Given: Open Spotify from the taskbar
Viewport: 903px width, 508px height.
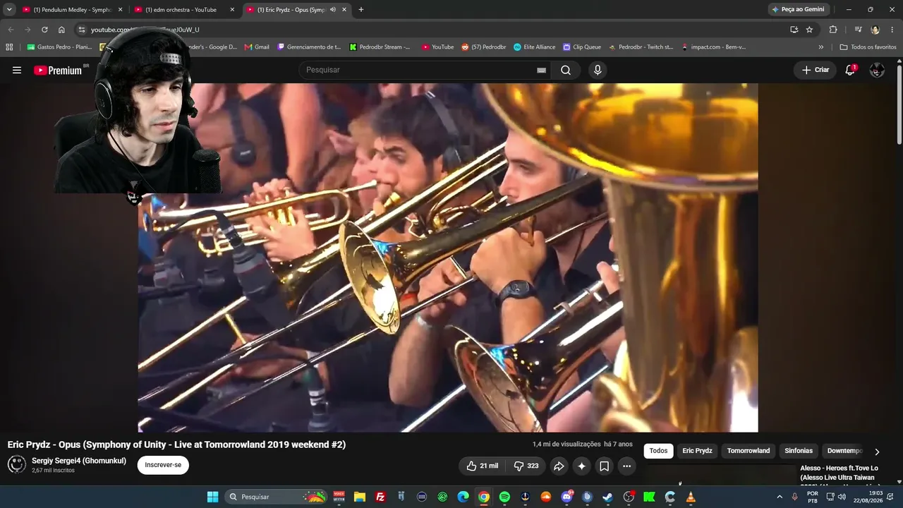Looking at the screenshot, I should tap(504, 497).
